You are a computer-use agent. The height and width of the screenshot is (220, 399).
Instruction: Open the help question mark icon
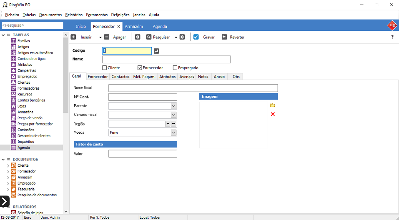pos(392,37)
